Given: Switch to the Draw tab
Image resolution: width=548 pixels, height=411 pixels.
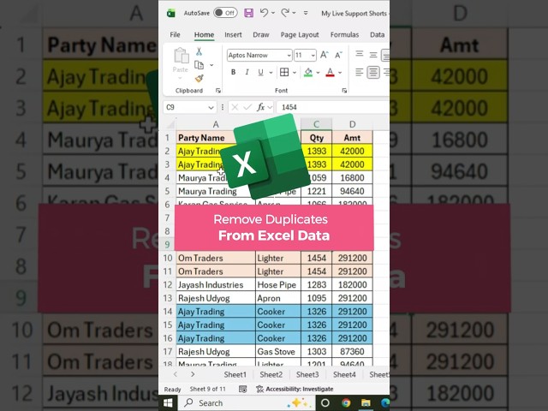Looking at the screenshot, I should tap(260, 34).
